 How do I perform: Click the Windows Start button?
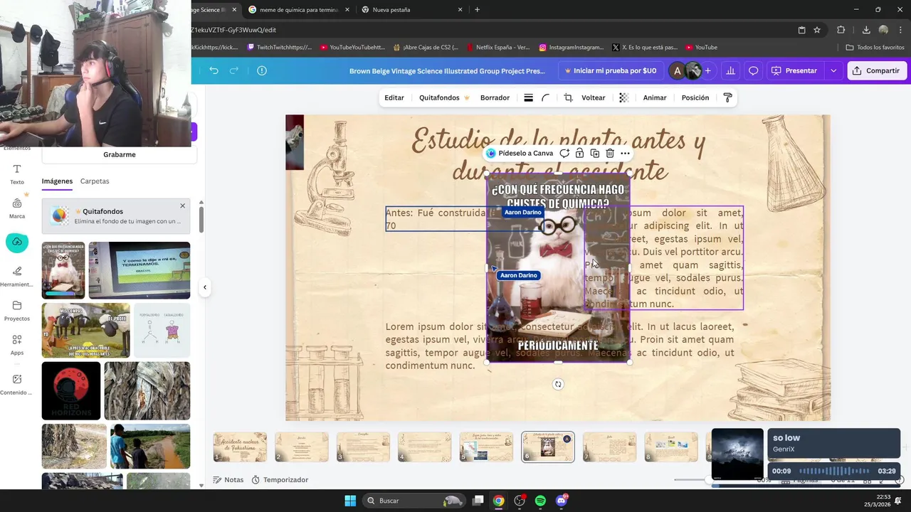[x=350, y=501]
